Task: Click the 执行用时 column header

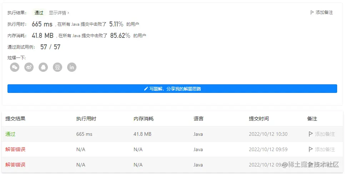Action: [x=86, y=119]
